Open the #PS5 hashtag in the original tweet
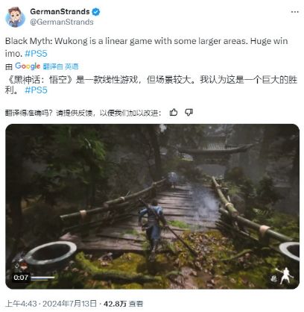The width and height of the screenshot is (304, 312). [36, 54]
